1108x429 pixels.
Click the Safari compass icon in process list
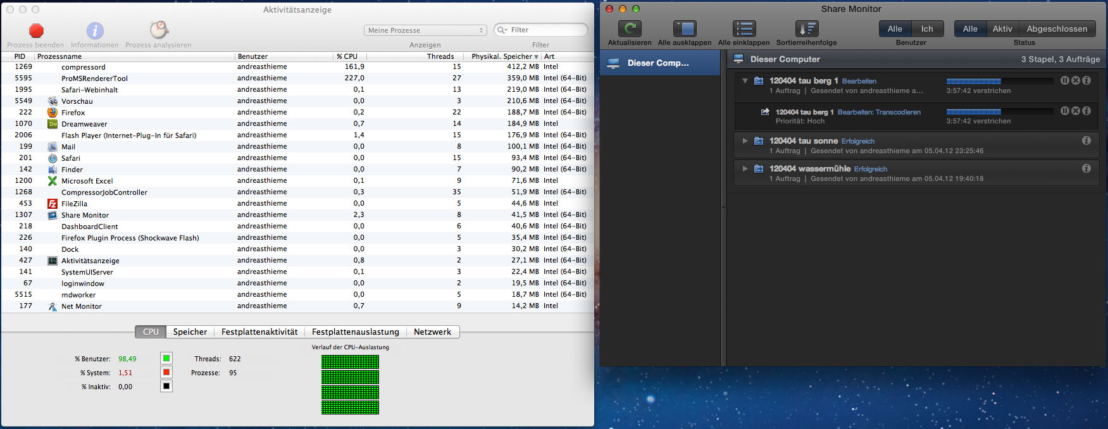[x=53, y=158]
